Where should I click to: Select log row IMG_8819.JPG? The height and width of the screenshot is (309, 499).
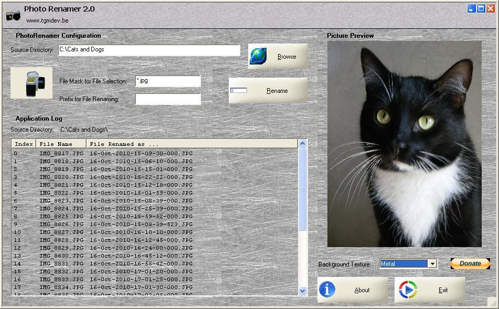tap(155, 169)
